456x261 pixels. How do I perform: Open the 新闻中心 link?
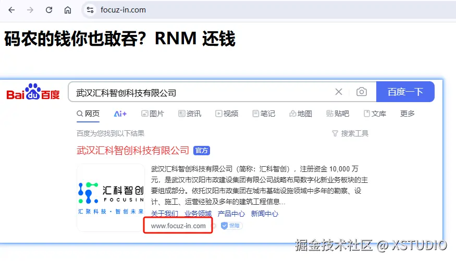click(x=265, y=214)
